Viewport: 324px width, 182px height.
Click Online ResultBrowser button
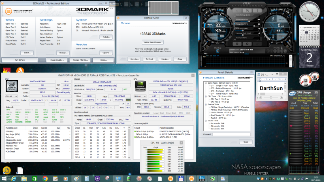153,42
